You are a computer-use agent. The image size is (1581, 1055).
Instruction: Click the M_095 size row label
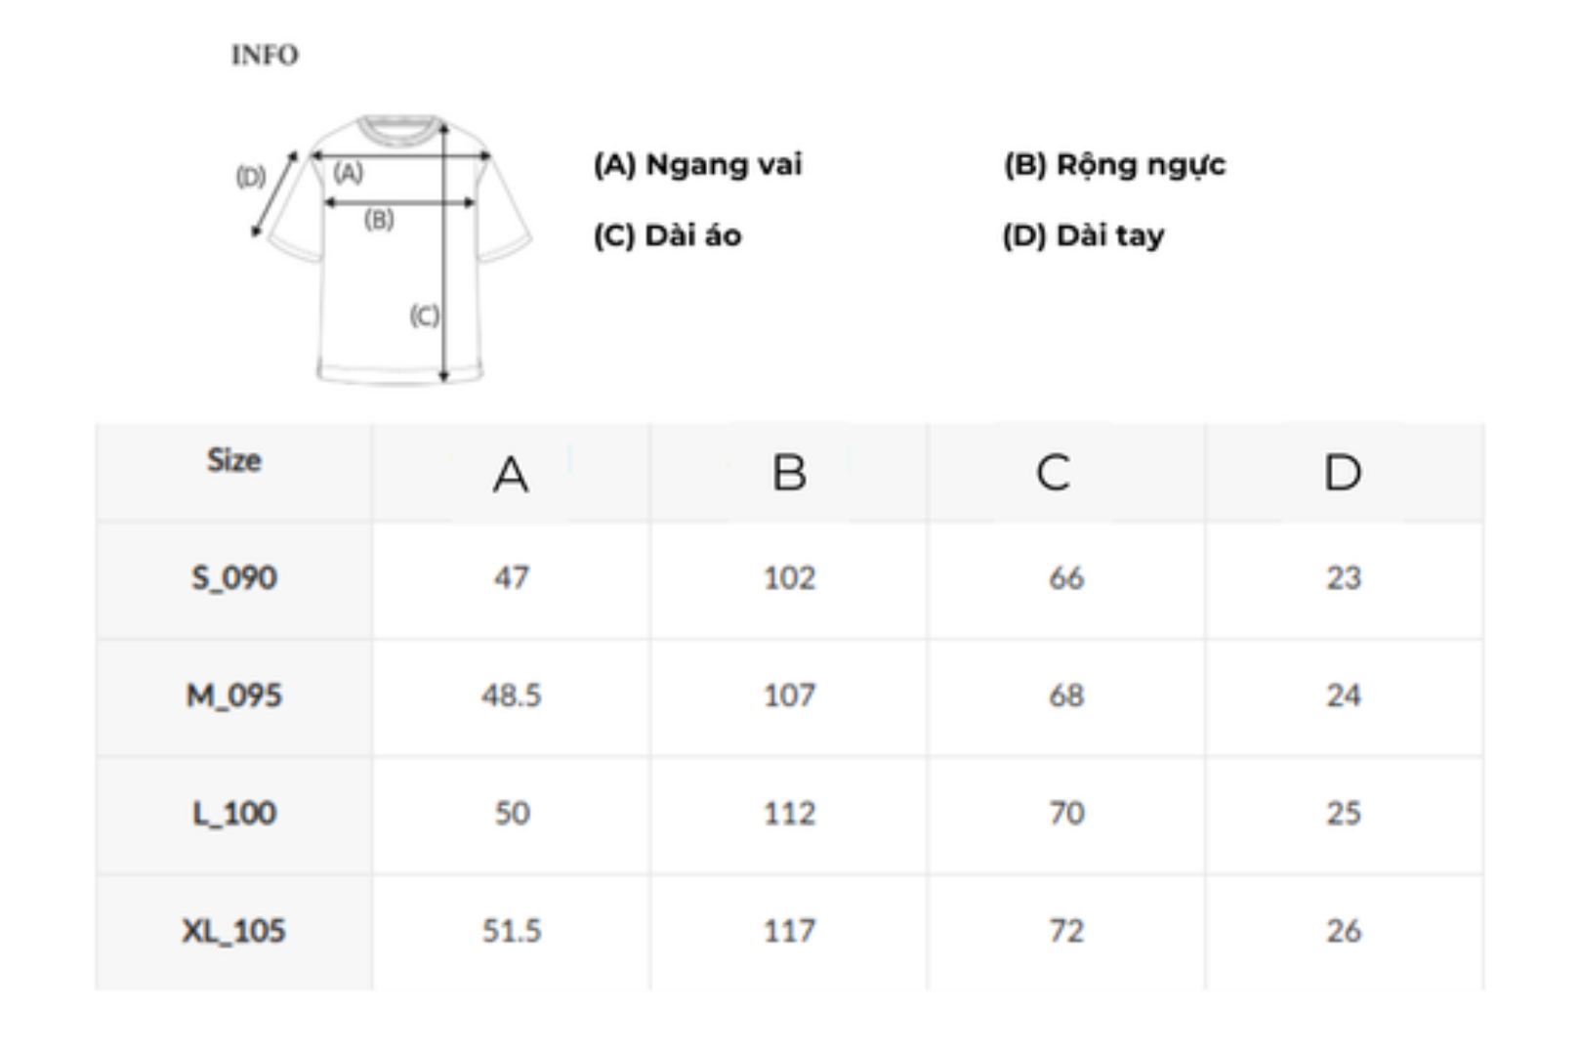pos(234,696)
